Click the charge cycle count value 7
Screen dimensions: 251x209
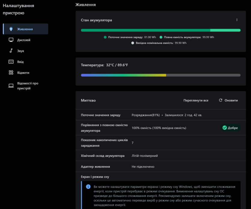[133, 143]
